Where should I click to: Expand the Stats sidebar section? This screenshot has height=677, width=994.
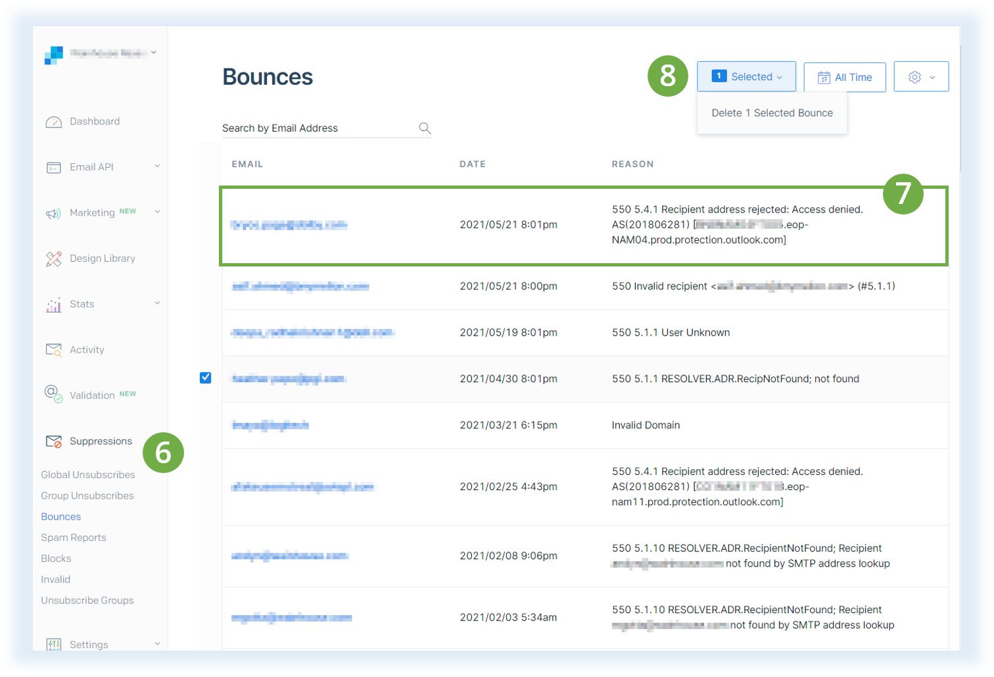coord(157,303)
